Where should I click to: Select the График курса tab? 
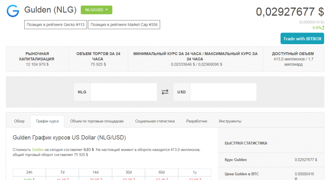point(47,121)
